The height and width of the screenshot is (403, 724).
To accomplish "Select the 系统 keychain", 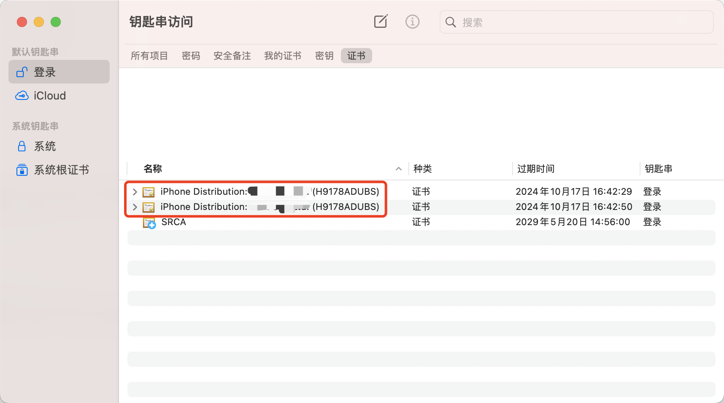I will 59,146.
